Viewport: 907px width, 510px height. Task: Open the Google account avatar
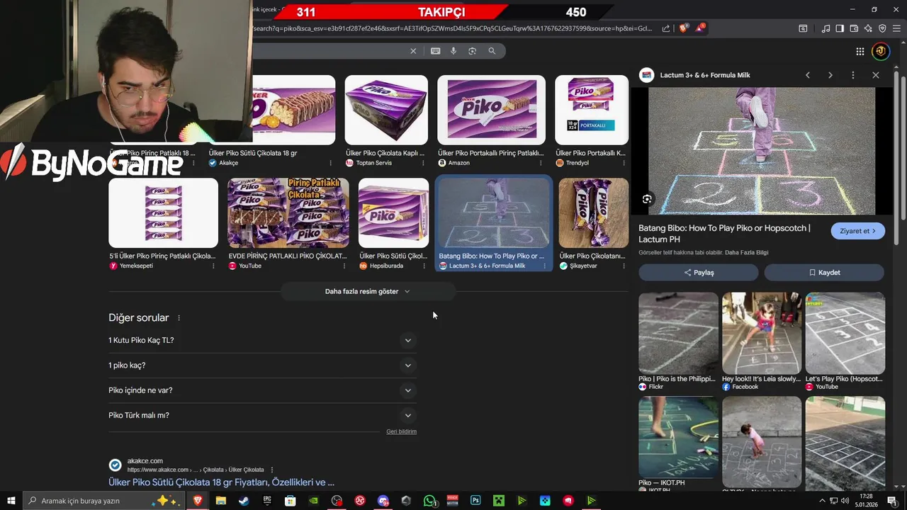tap(881, 51)
